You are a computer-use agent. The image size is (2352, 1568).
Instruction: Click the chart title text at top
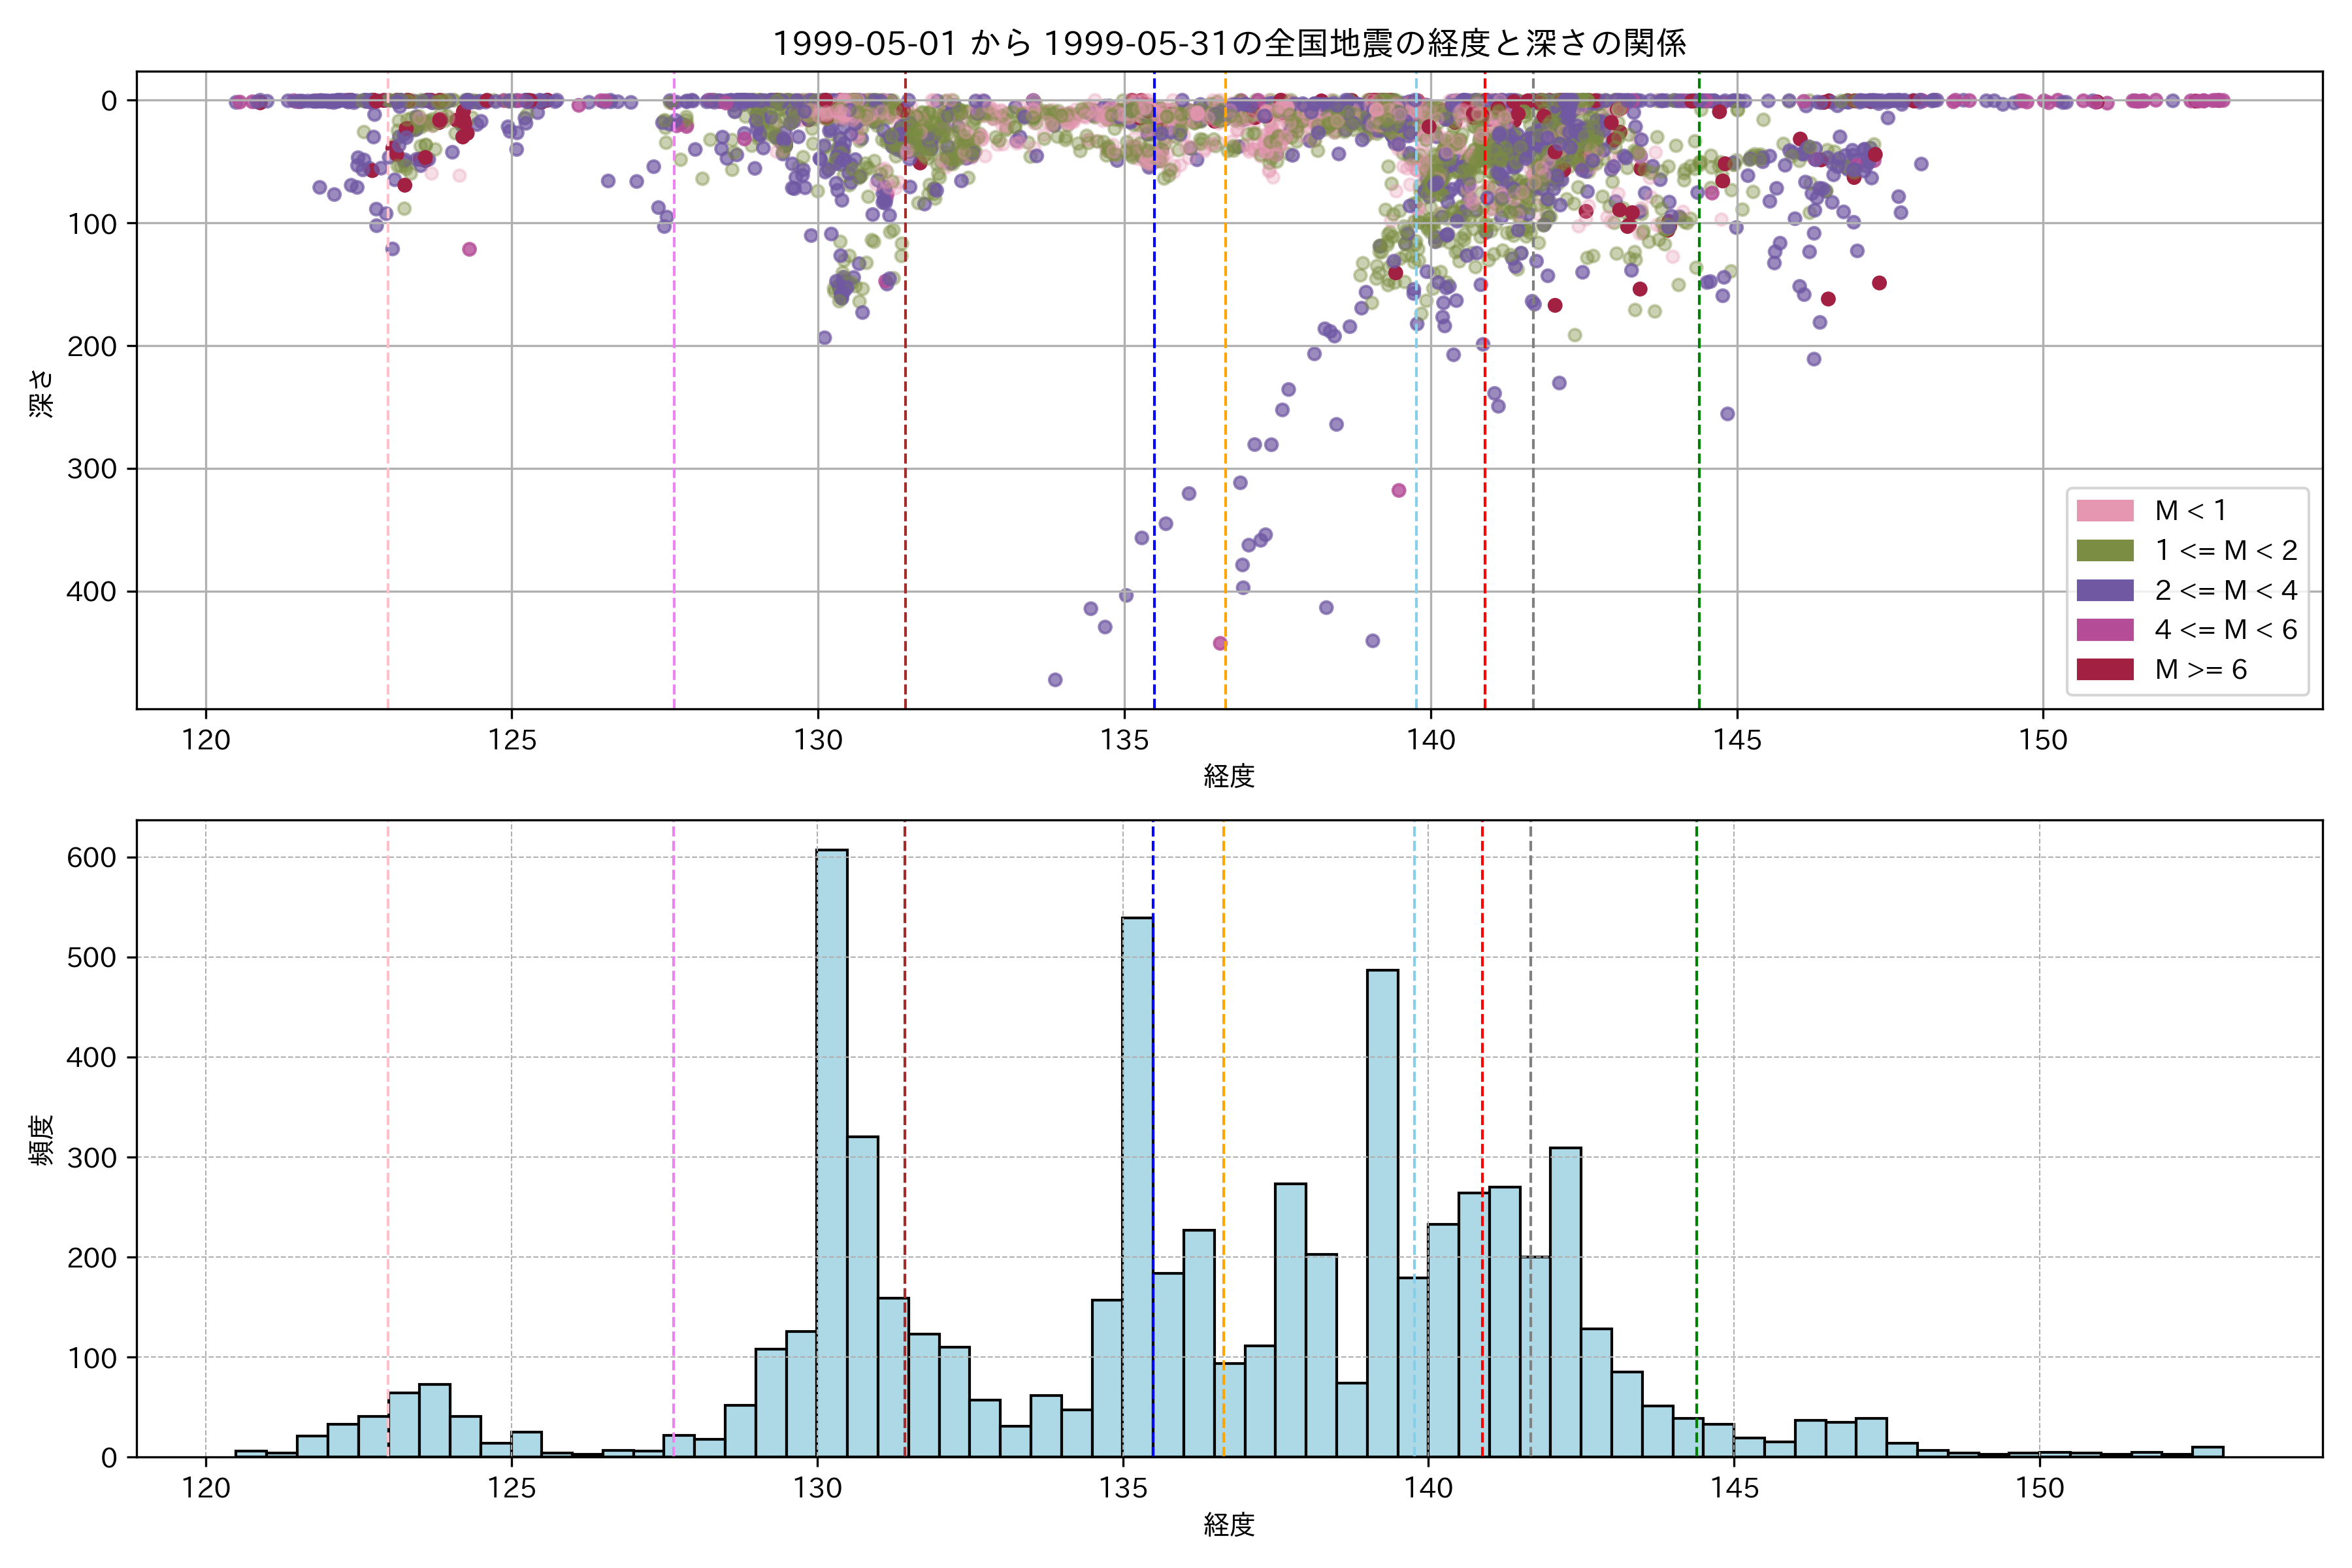pyautogui.click(x=1229, y=43)
